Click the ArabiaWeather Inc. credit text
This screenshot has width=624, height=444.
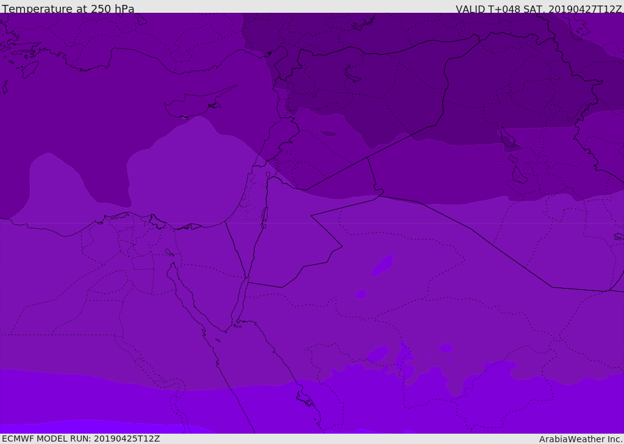(x=581, y=439)
